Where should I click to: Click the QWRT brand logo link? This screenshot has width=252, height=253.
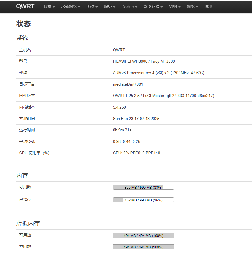(25, 7)
